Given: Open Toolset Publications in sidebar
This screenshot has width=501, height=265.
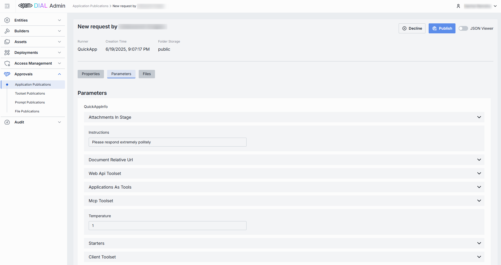Looking at the screenshot, I should pyautogui.click(x=30, y=93).
